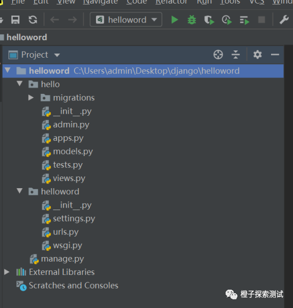
Task: Open Project panel gear options
Action: tap(257, 55)
